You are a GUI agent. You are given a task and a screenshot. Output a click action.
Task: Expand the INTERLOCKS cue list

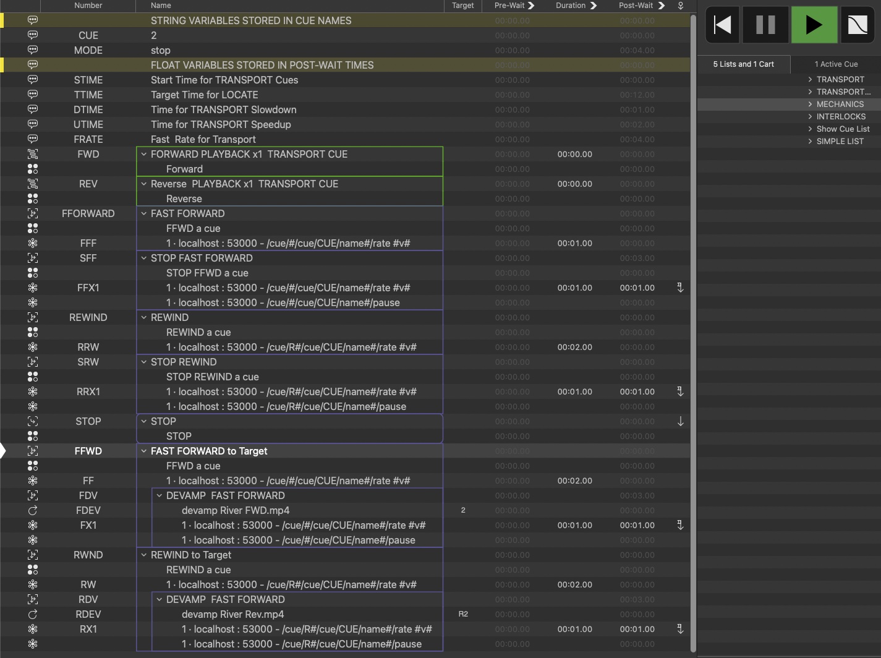click(810, 116)
